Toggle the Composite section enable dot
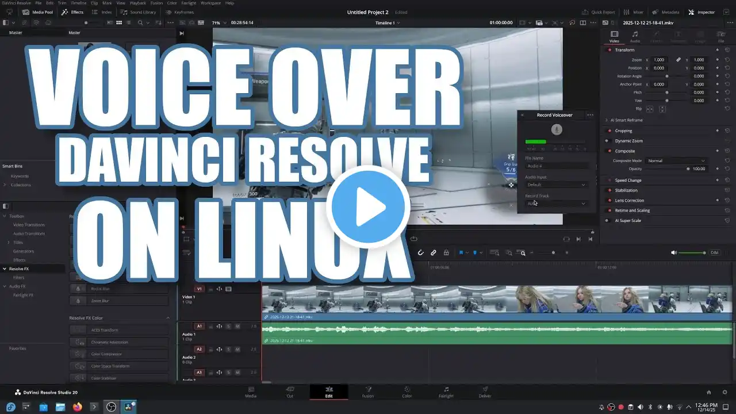This screenshot has height=414, width=736. [x=609, y=151]
